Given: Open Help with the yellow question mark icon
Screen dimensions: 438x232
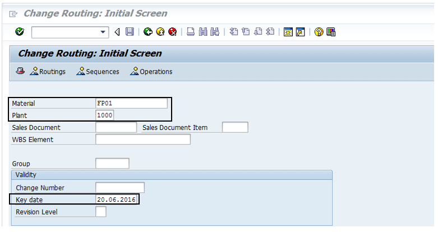Looking at the screenshot, I should pos(319,32).
